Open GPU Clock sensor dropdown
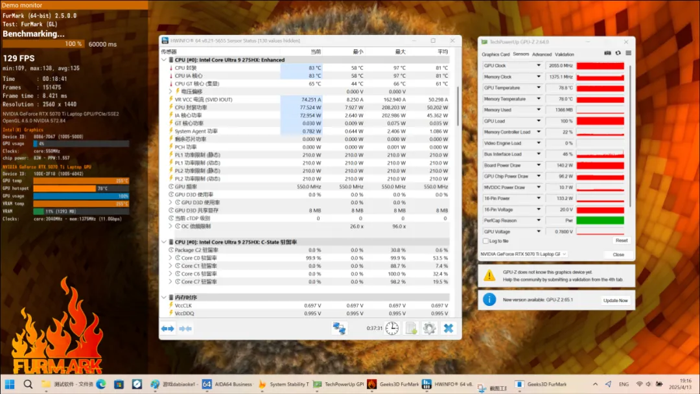Image resolution: width=700 pixels, height=394 pixels. pos(539,65)
